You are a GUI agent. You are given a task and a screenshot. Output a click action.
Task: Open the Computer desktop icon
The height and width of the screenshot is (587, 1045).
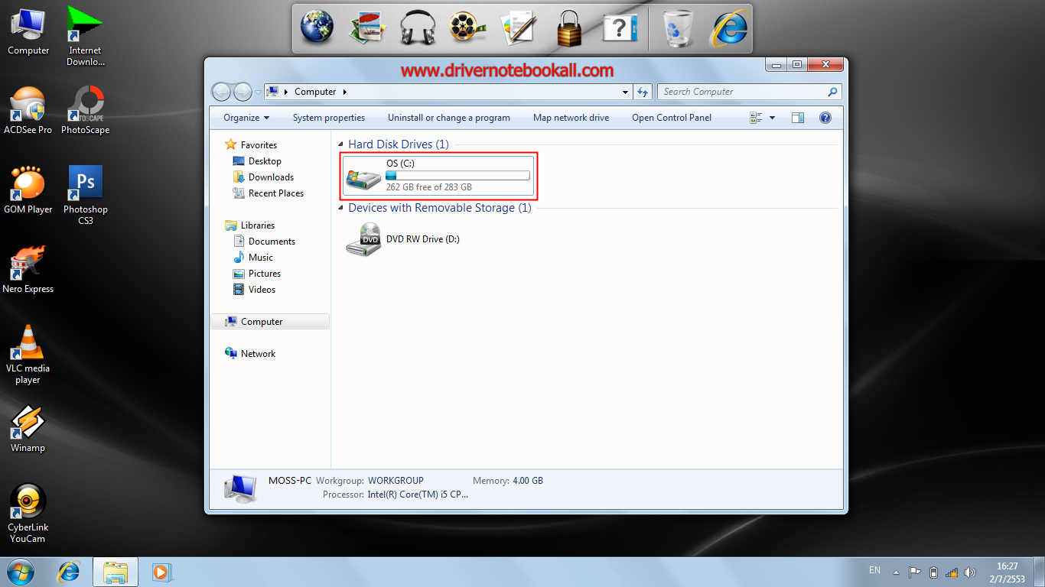28,31
